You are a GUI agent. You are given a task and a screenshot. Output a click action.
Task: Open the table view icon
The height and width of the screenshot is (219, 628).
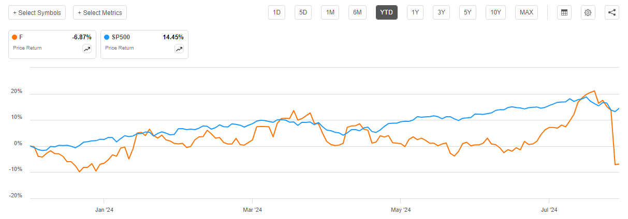tap(564, 12)
